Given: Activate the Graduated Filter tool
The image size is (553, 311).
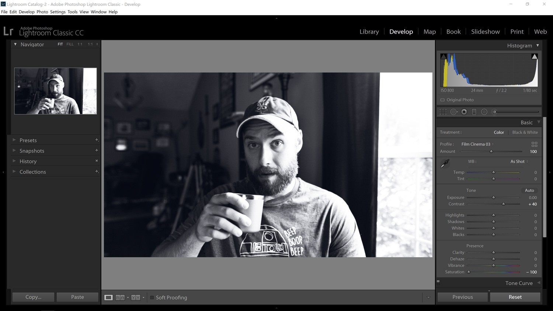Looking at the screenshot, I should 474,112.
